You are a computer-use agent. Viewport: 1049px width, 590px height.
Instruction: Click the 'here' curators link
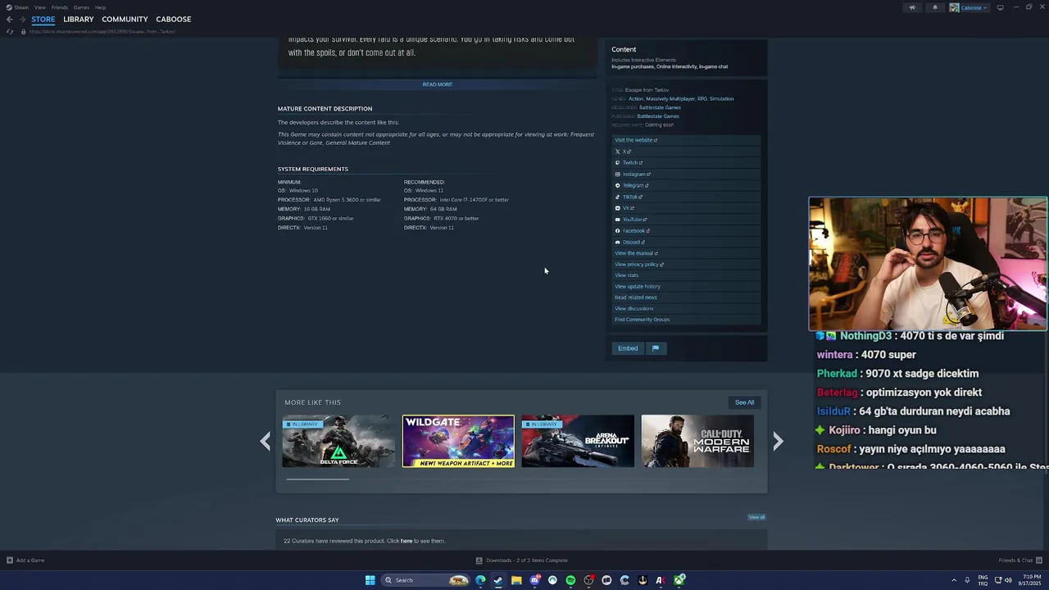click(406, 541)
